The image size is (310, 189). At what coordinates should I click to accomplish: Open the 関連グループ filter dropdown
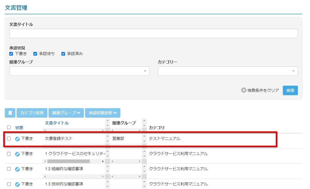79,71
